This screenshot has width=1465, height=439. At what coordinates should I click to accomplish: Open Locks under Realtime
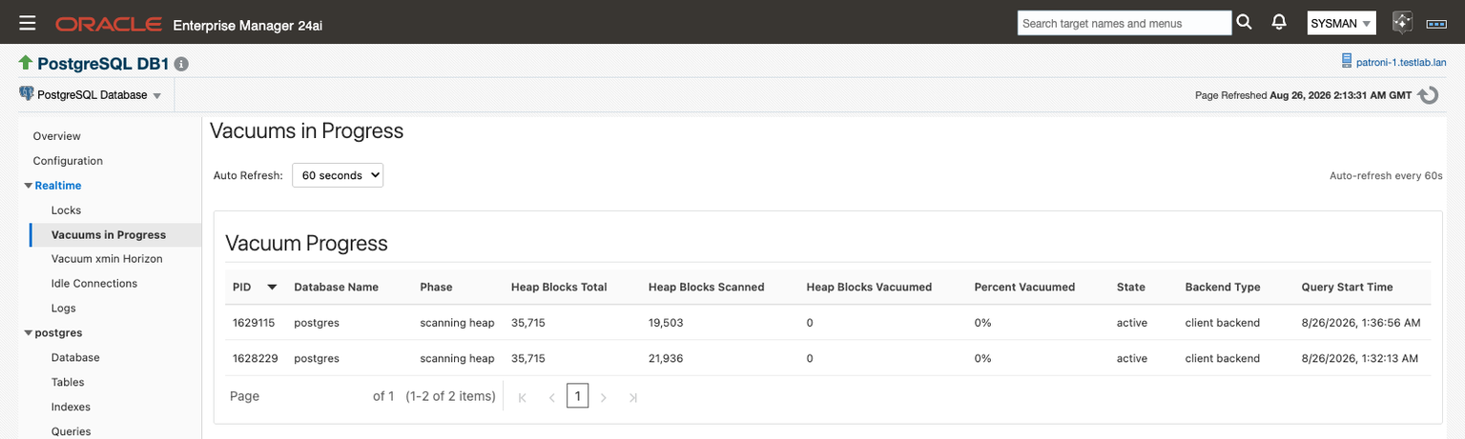[x=66, y=210]
